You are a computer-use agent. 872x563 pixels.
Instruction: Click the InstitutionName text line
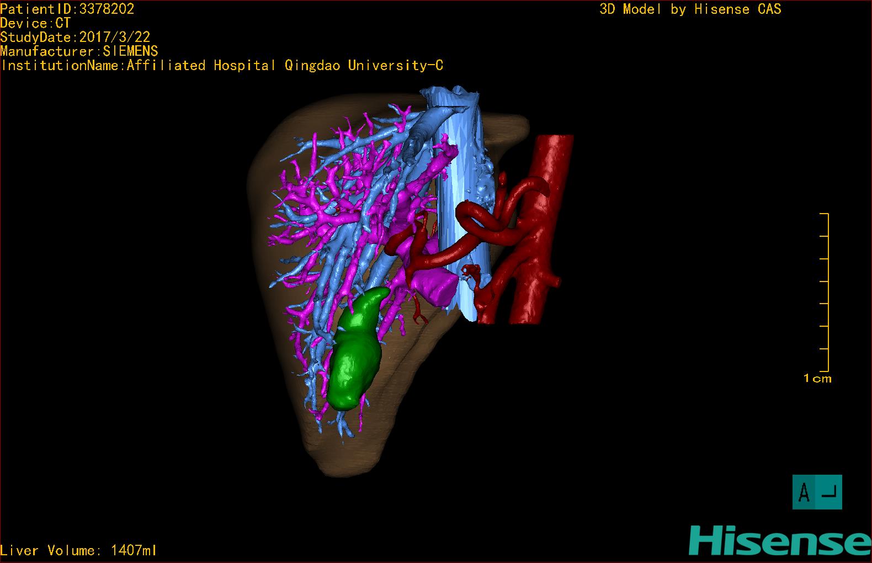click(x=222, y=66)
